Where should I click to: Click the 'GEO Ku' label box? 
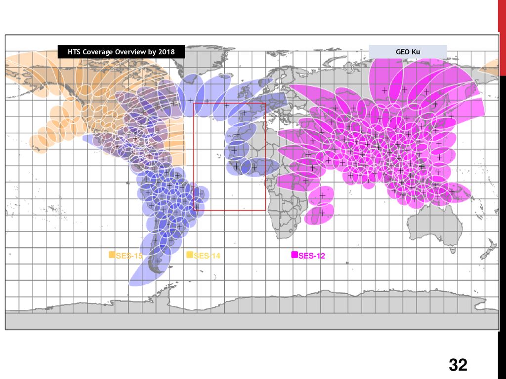coord(408,52)
